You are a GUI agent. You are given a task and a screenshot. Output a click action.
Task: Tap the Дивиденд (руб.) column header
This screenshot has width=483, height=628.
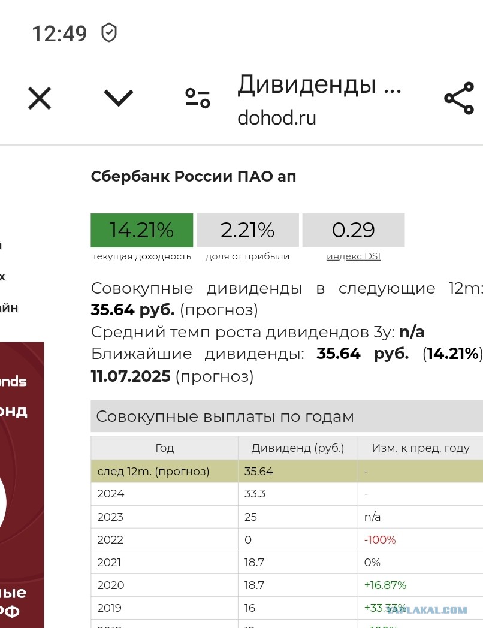(x=298, y=448)
